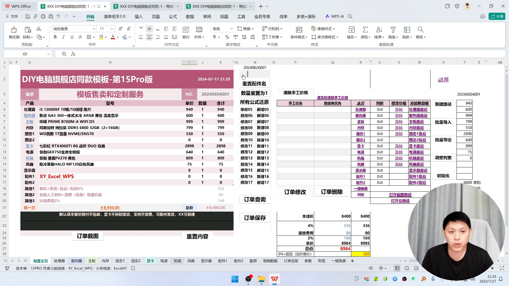Click the Paste (粘贴) clipboard icon
Viewport: 509px width, 286px height.
pos(28,30)
